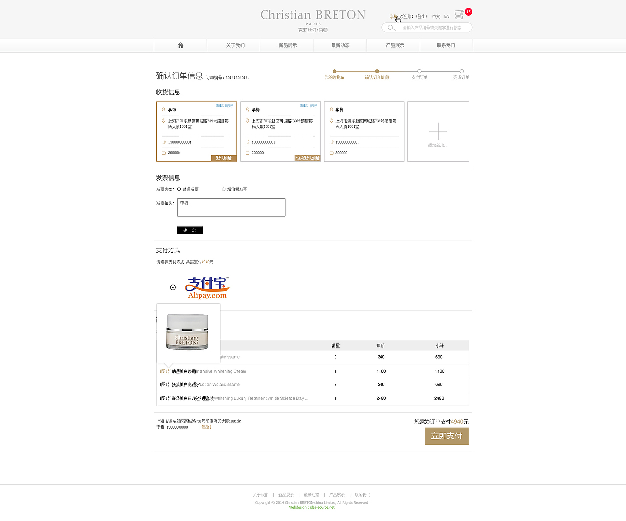The width and height of the screenshot is (626, 521).
Task: Select the third address card without edit links
Action: pyautogui.click(x=364, y=131)
